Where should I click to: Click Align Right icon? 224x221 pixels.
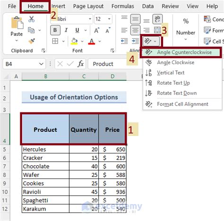[x=146, y=30]
